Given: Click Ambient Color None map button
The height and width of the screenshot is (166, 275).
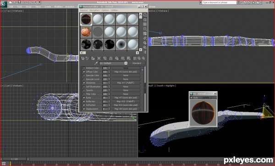Looking at the screenshot, I should click(126, 68).
